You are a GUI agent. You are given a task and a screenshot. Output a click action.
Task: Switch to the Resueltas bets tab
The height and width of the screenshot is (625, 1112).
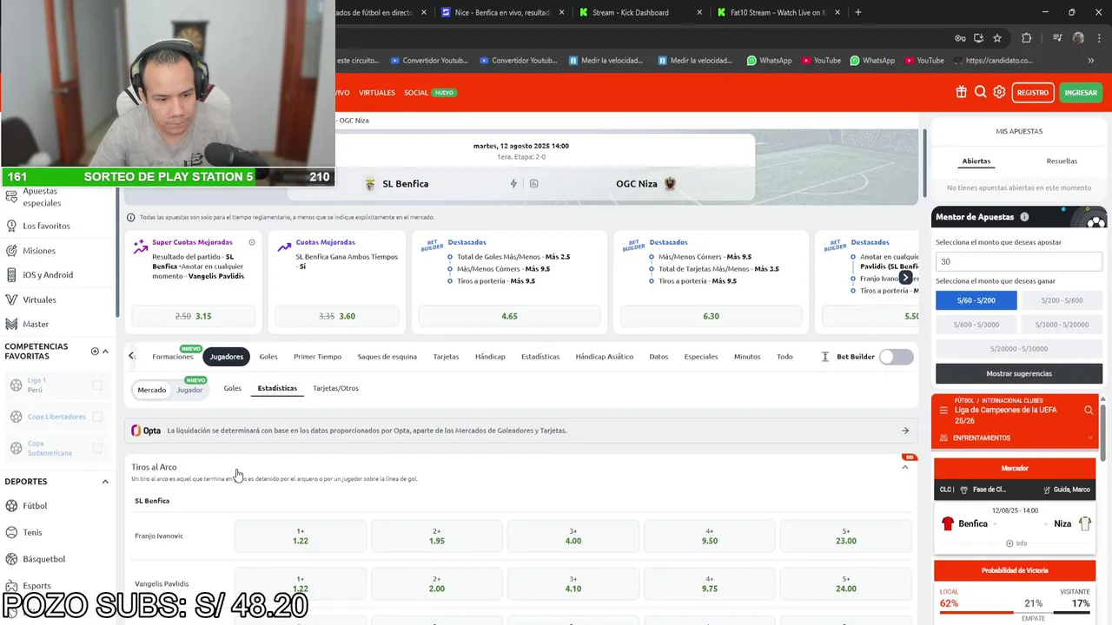click(1062, 161)
